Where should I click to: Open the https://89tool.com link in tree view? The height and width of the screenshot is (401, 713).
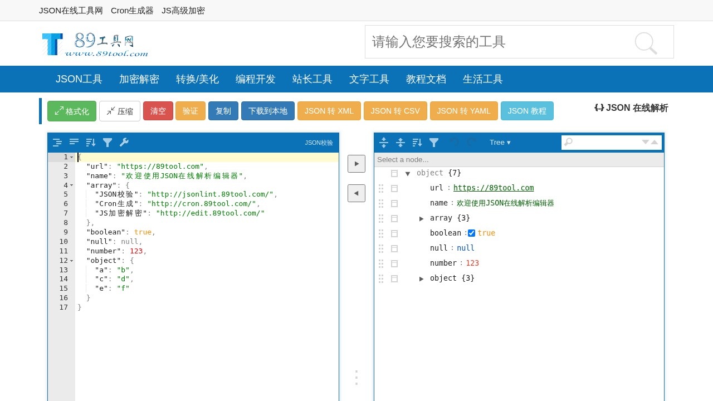(x=493, y=188)
